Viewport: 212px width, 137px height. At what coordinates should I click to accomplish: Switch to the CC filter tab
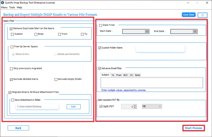pos(131,75)
